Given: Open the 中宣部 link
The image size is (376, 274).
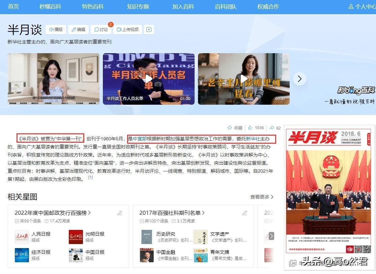Looking at the screenshot, I should click(x=140, y=139).
